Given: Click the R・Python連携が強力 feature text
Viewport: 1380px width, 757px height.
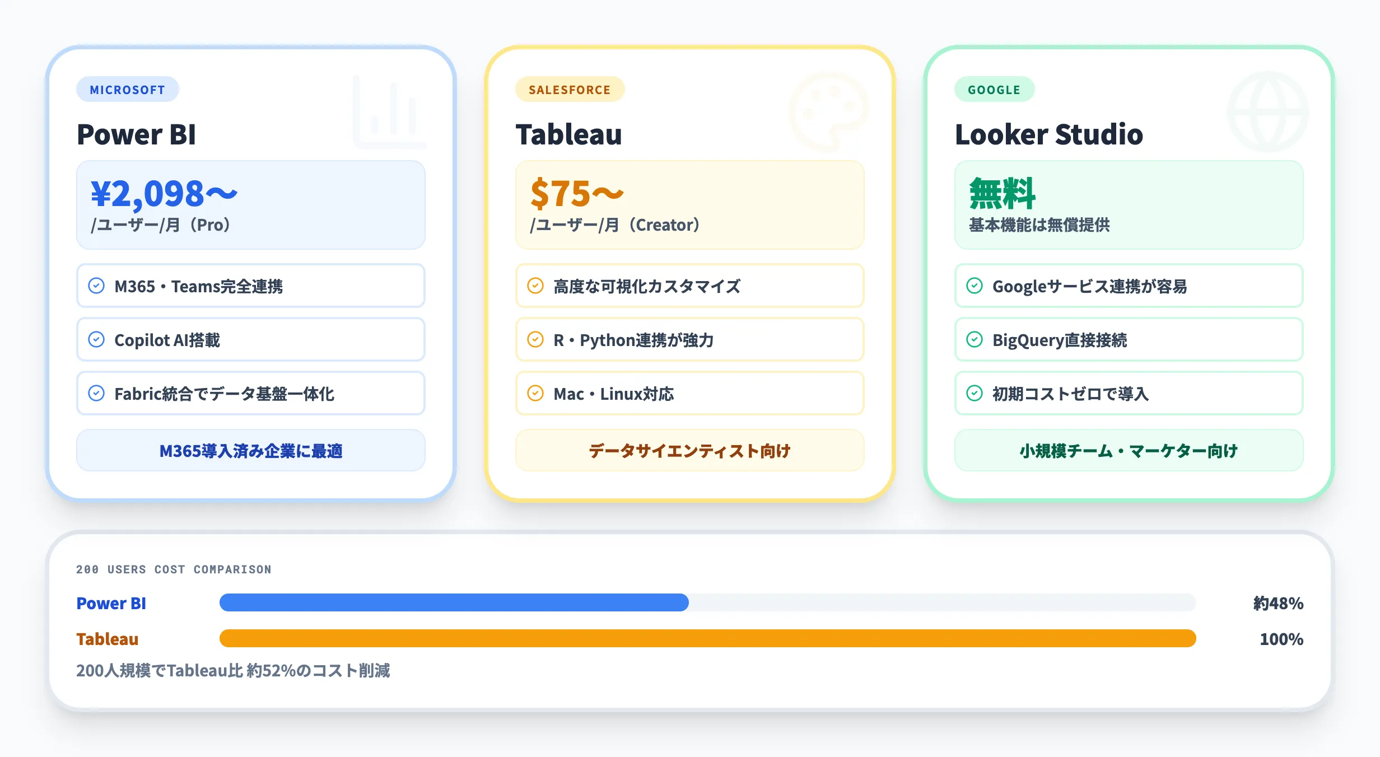Looking at the screenshot, I should [633, 340].
